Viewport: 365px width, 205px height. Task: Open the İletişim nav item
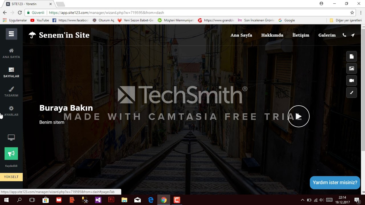pyautogui.click(x=301, y=35)
